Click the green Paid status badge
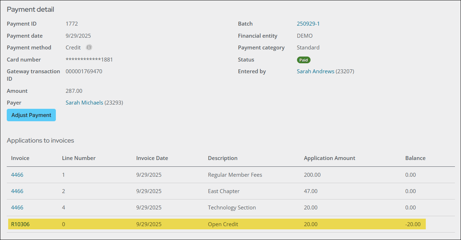The height and width of the screenshot is (240, 461). [x=303, y=60]
